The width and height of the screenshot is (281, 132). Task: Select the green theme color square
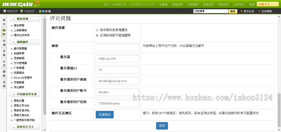40,11
